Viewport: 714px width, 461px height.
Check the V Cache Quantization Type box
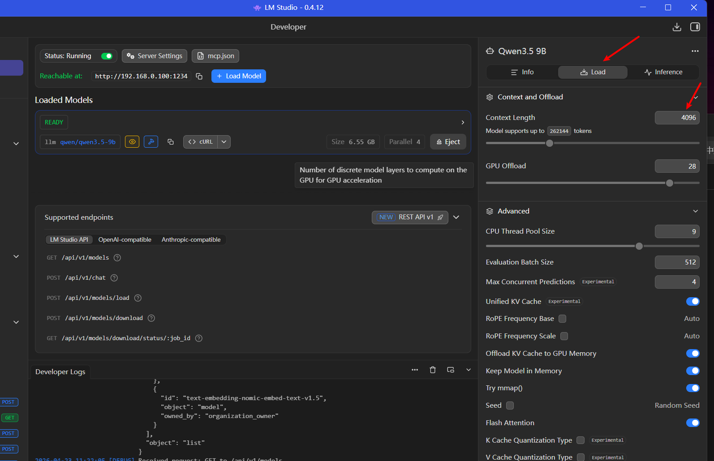pos(581,457)
